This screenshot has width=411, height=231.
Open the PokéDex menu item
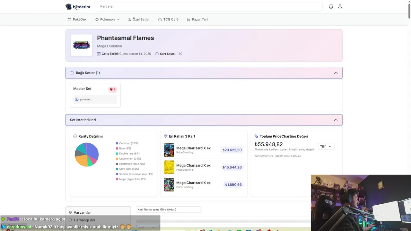(77, 19)
